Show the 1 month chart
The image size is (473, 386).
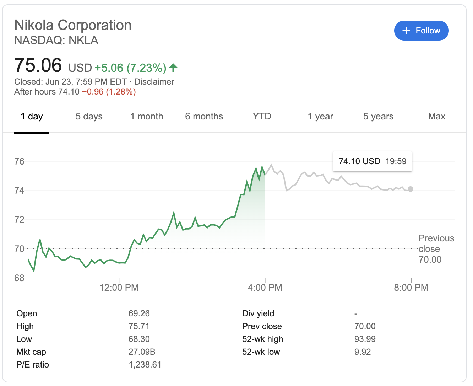147,117
